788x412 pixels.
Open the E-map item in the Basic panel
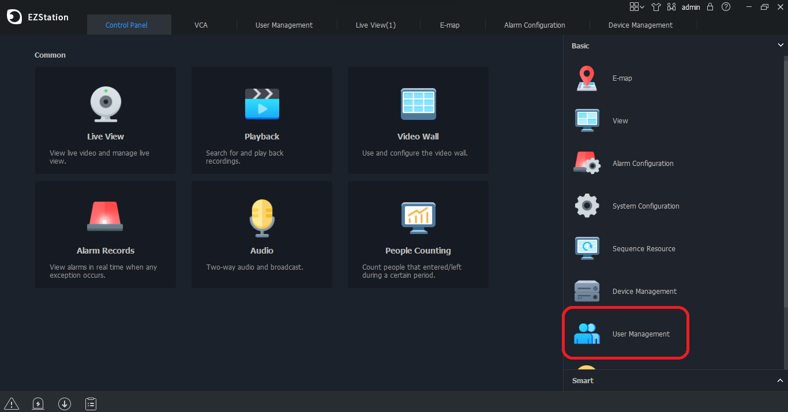tap(622, 78)
